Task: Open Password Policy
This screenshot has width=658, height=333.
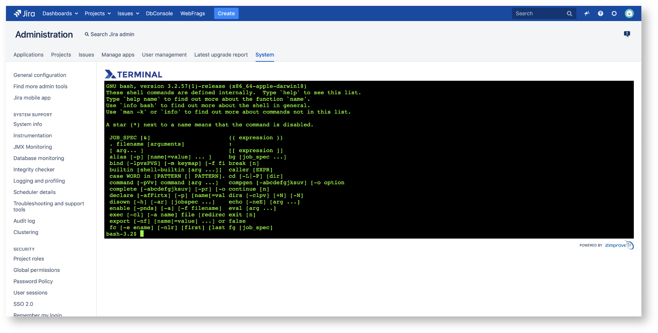Action: point(33,281)
